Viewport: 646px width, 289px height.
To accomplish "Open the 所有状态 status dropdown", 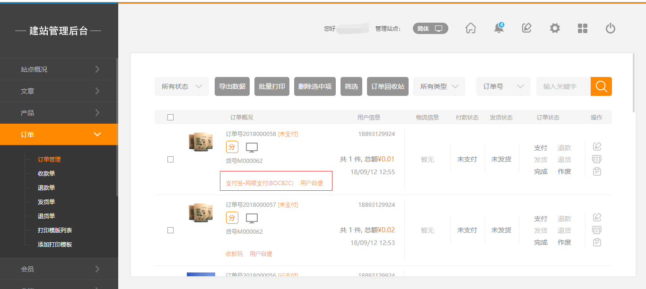I will [182, 86].
